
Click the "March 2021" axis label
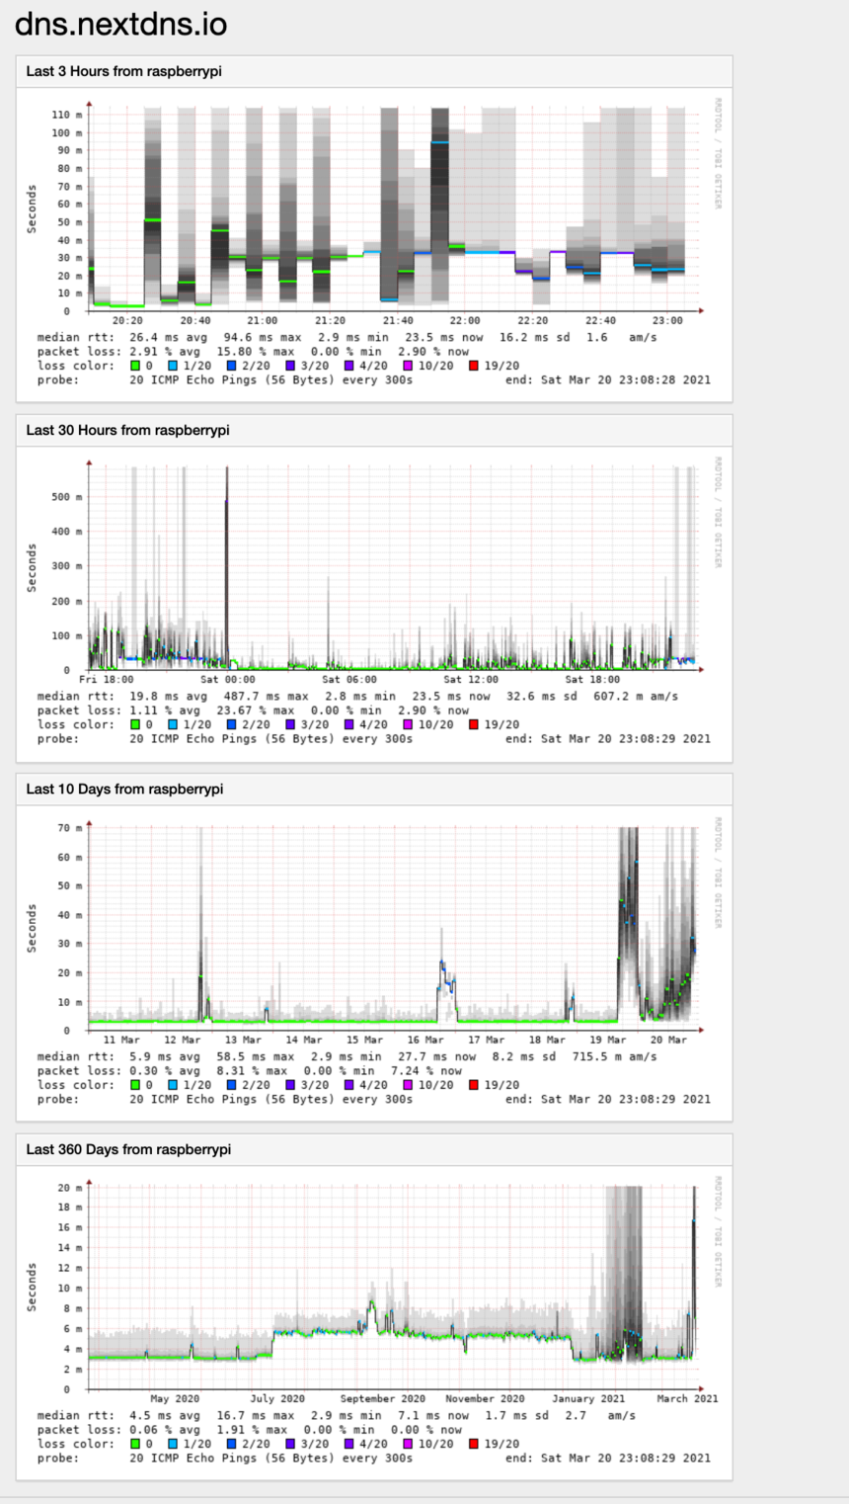pos(687,1398)
